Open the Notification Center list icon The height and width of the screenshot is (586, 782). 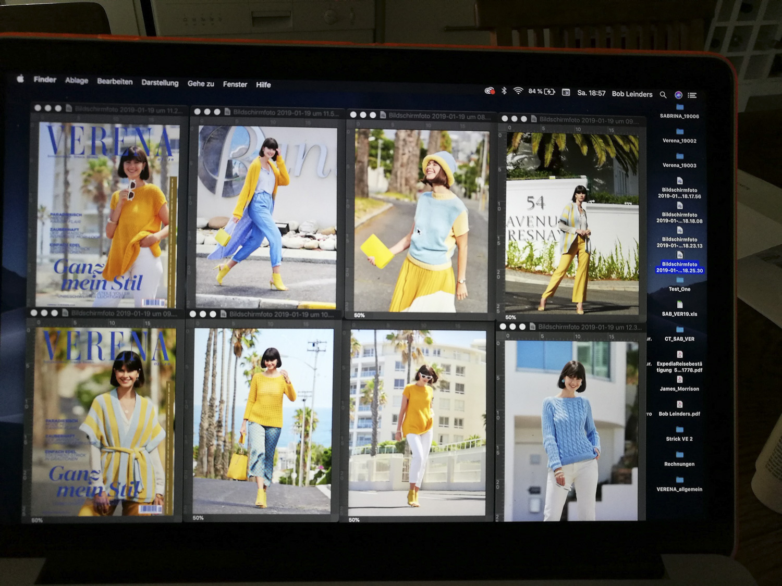(692, 95)
